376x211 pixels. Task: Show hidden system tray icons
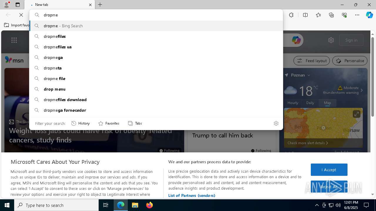[x=317, y=205]
